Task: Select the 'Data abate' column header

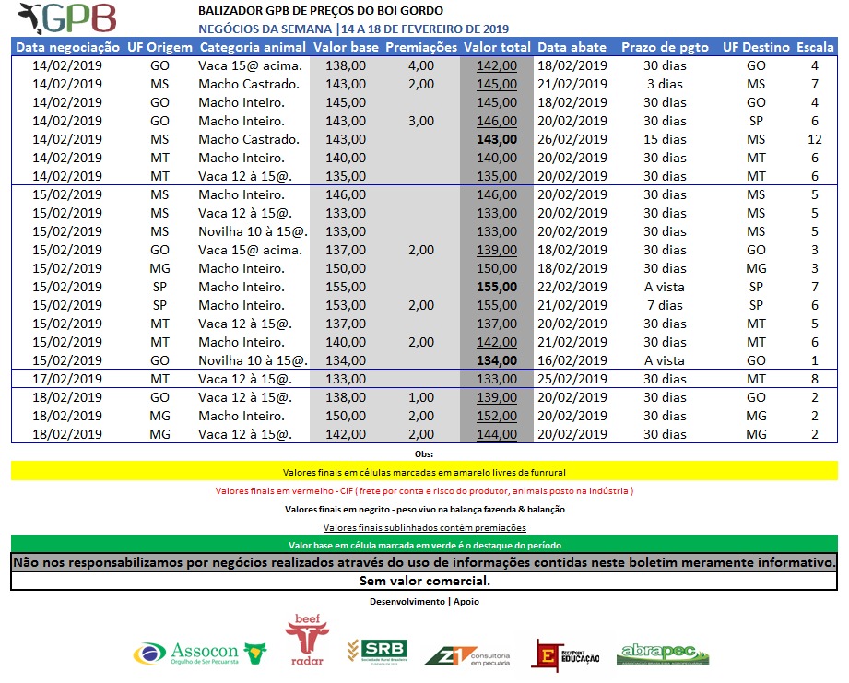Action: pyautogui.click(x=572, y=47)
